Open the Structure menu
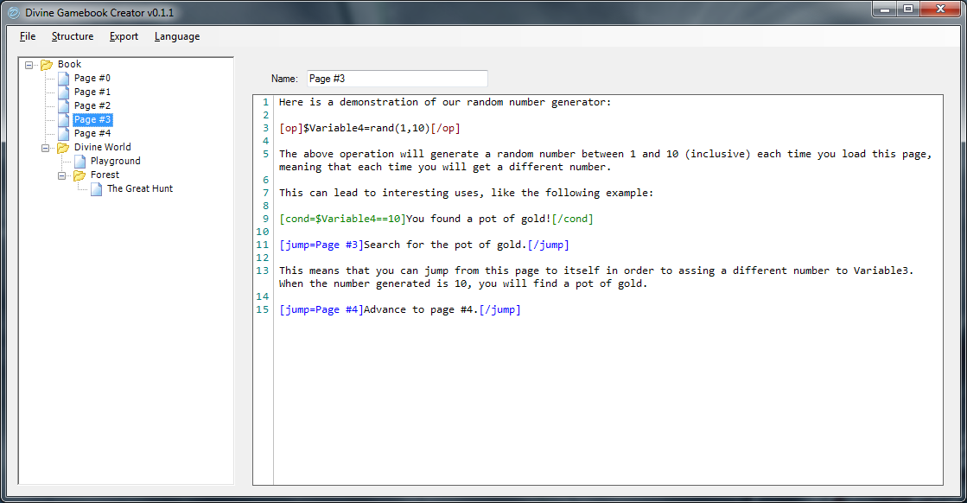This screenshot has width=967, height=503. [x=73, y=36]
